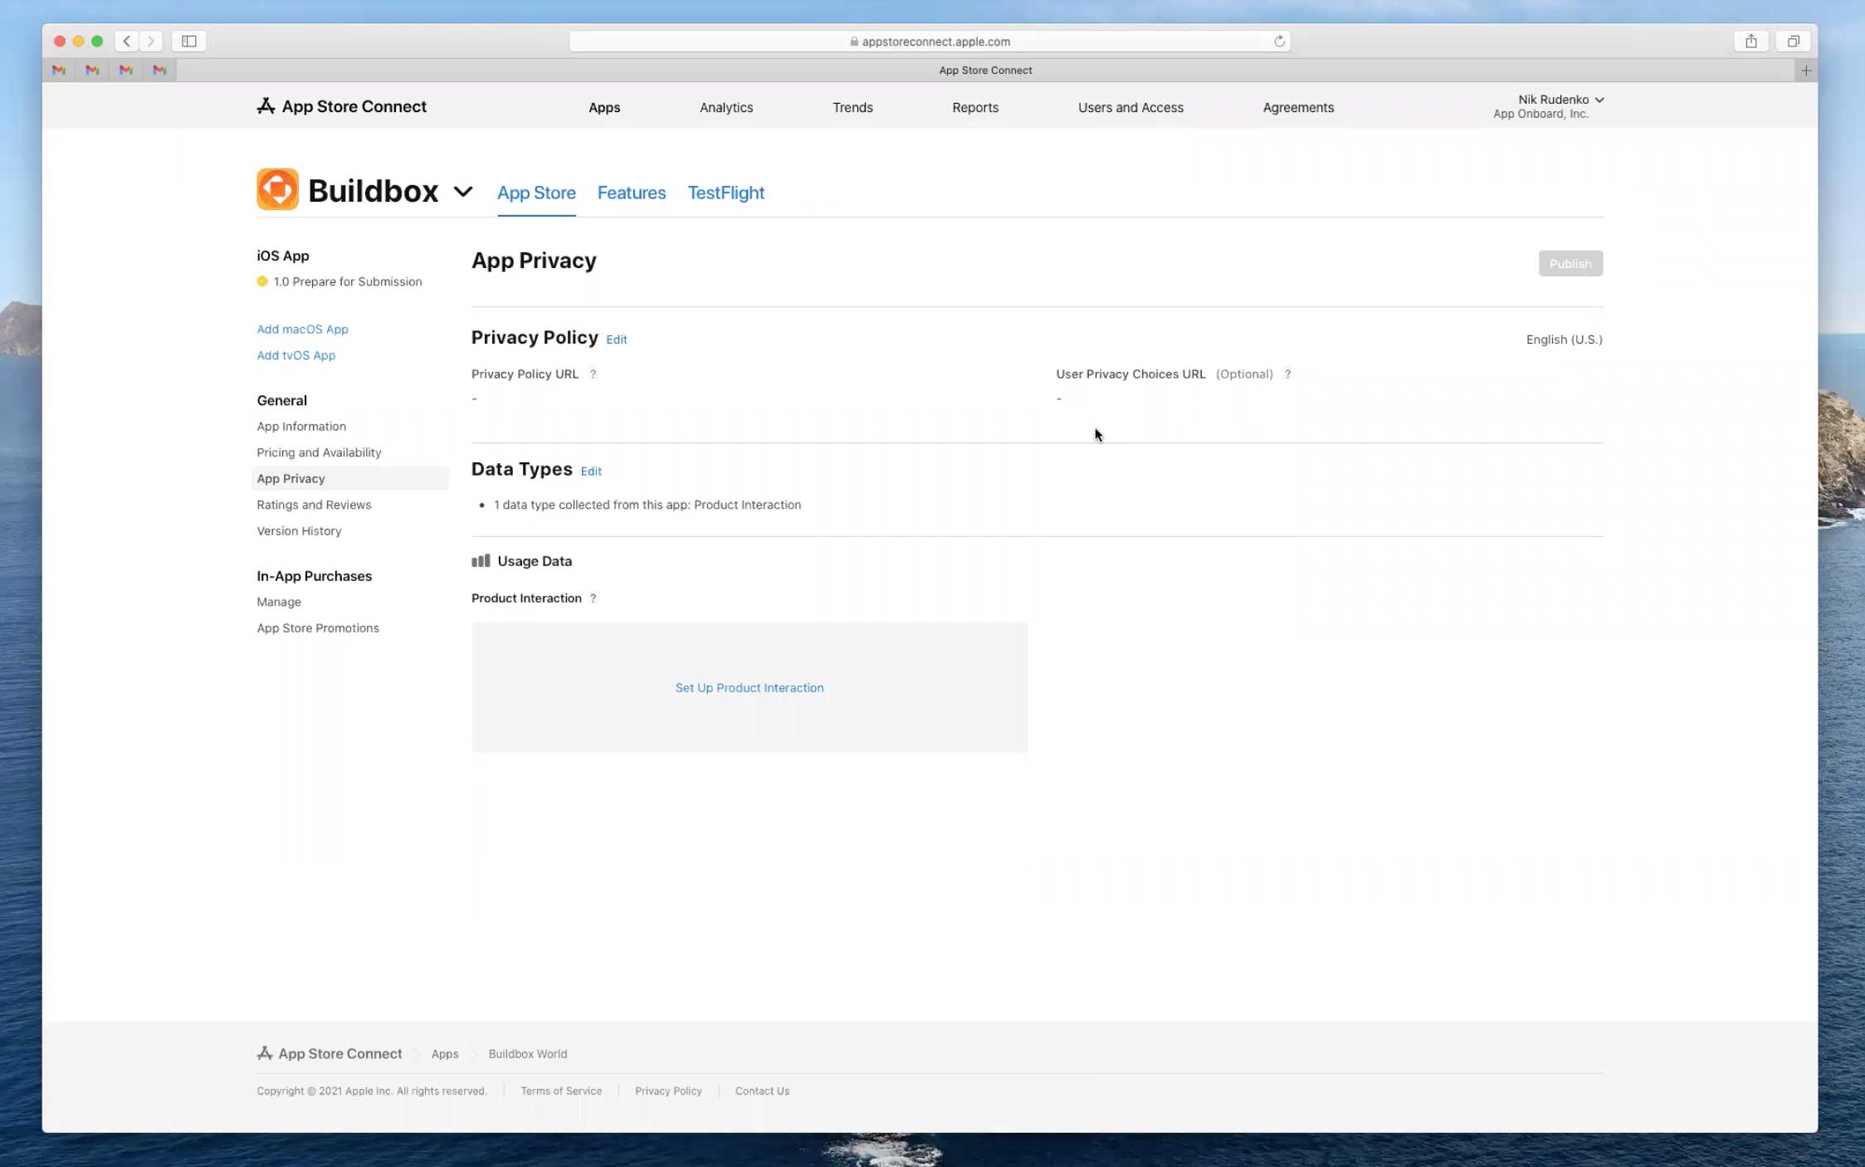Click Add macOS App link
This screenshot has width=1865, height=1167.
tap(302, 330)
